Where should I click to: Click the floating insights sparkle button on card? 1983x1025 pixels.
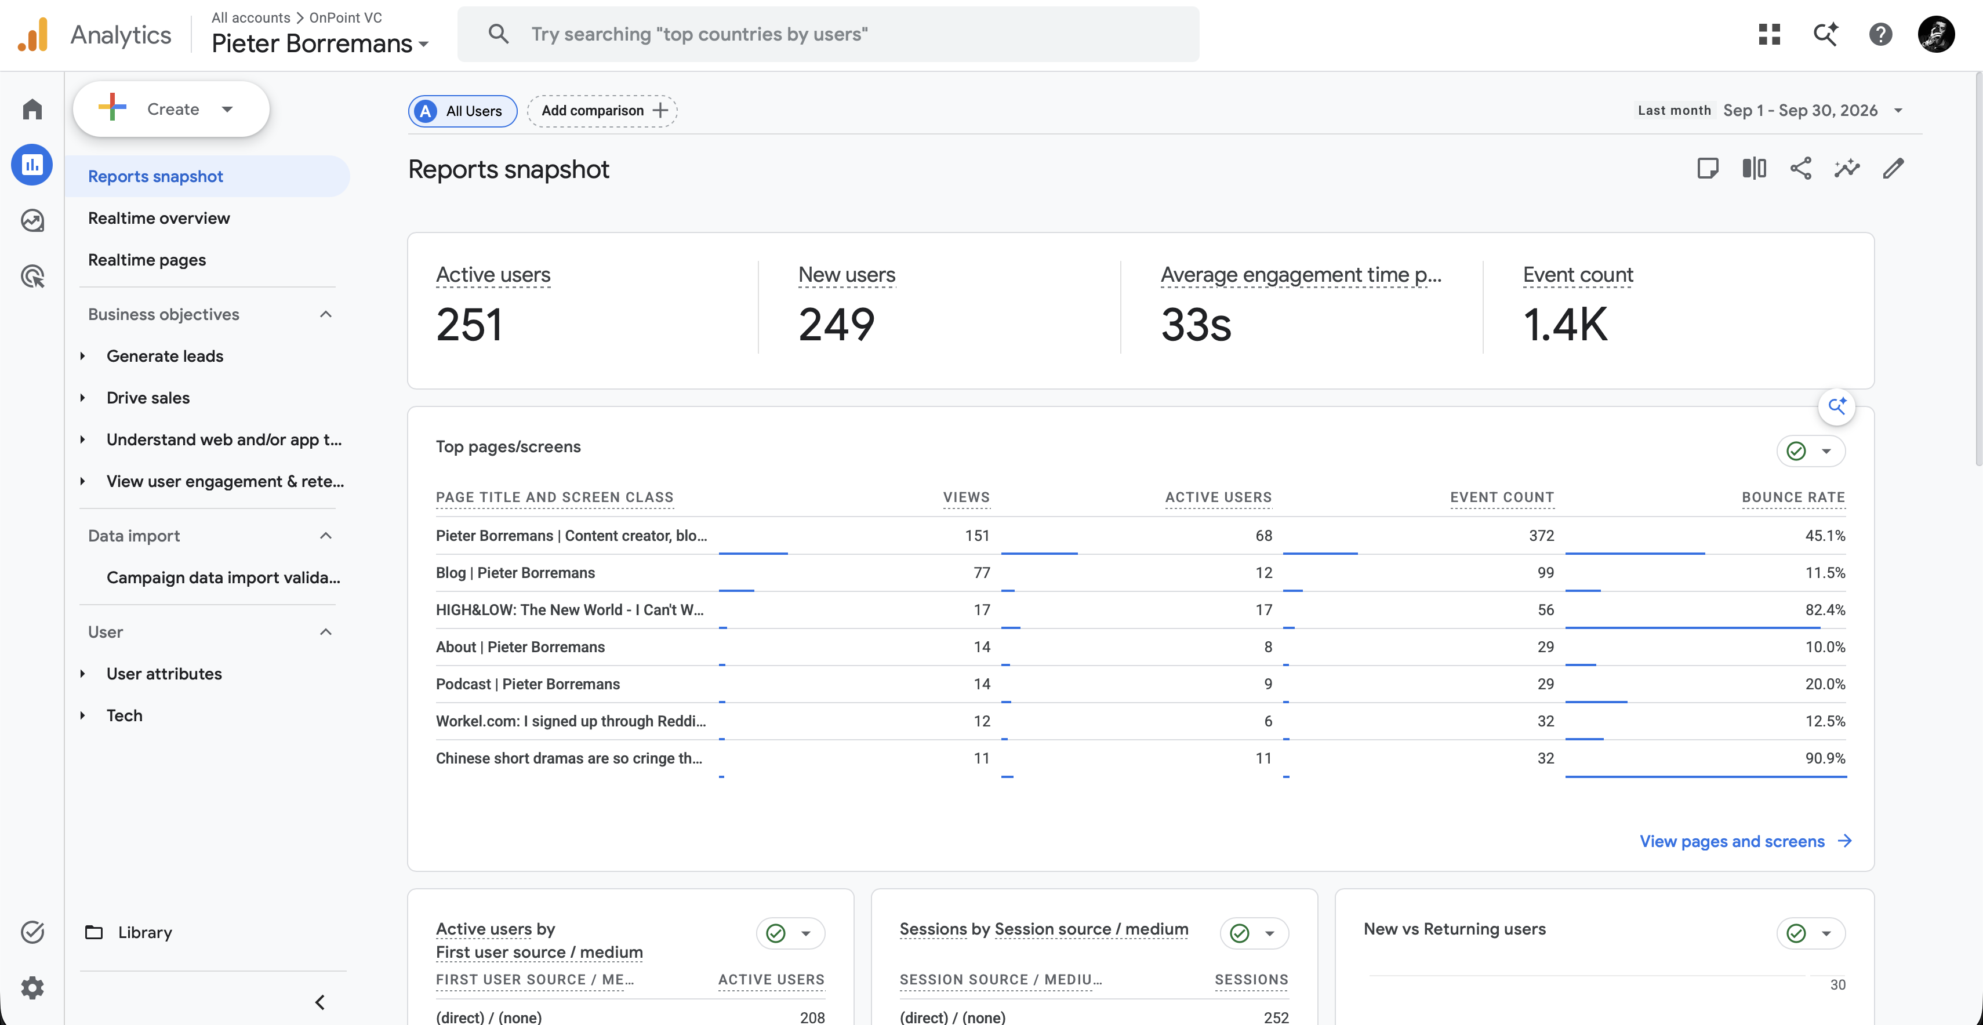[x=1837, y=406]
